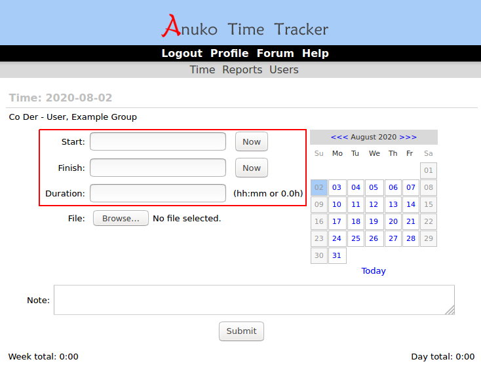Go to previous month with <<<
The width and height of the screenshot is (481, 368).
[339, 137]
